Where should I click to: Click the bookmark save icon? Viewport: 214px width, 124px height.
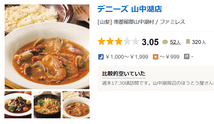[188, 42]
